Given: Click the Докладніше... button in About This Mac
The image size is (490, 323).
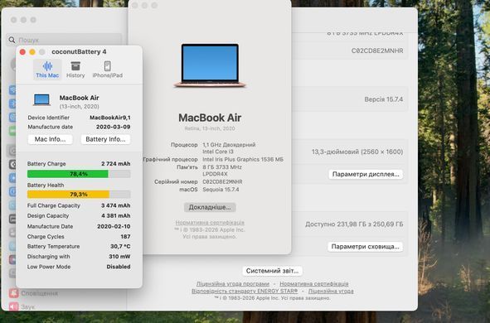Looking at the screenshot, I should [x=210, y=207].
